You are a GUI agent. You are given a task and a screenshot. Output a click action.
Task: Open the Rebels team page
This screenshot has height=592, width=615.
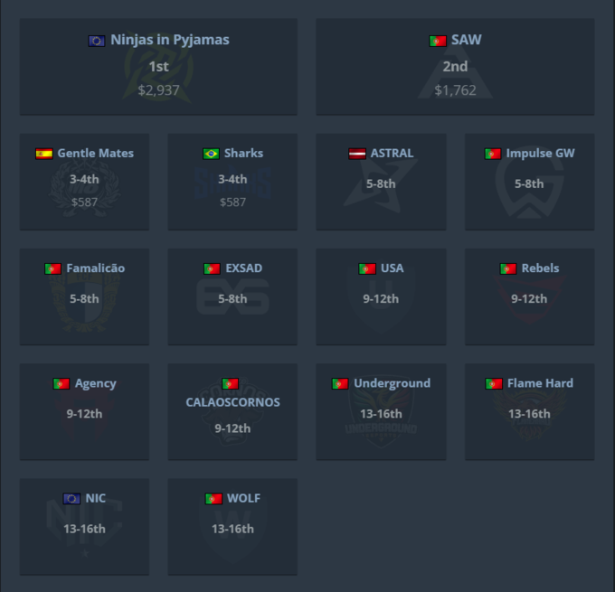click(540, 268)
